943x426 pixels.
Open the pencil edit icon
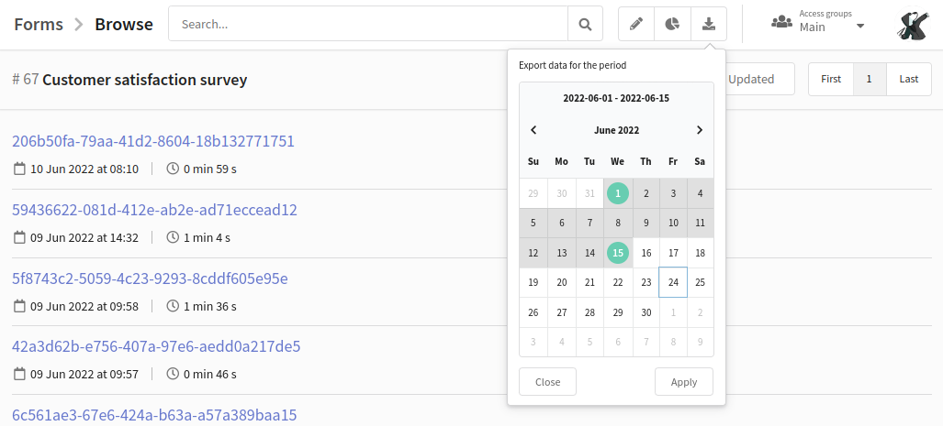click(636, 24)
